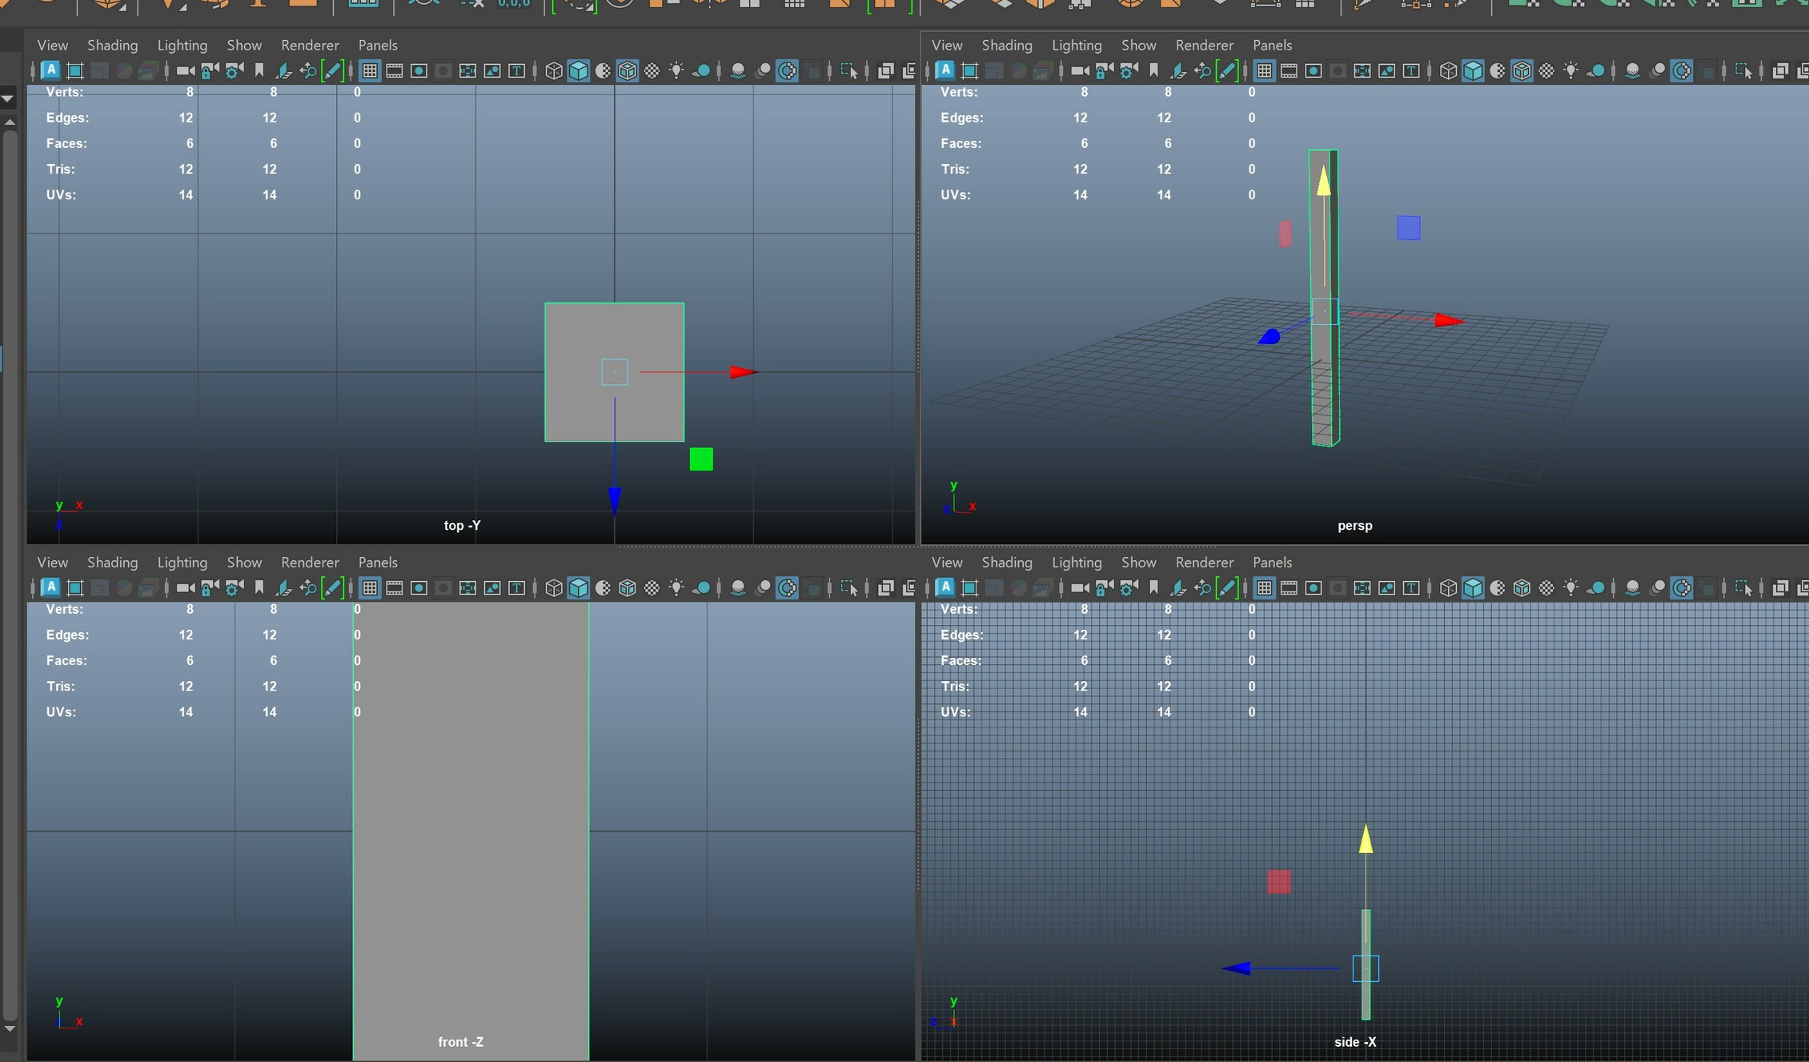The width and height of the screenshot is (1809, 1062).
Task: Enable wireframe display in persp panel toolbar
Action: coord(1448,71)
